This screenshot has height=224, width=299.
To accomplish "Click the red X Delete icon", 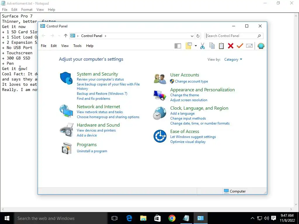I will (231, 46).
